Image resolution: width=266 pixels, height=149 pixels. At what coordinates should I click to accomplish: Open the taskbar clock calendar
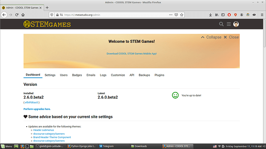click(244, 146)
